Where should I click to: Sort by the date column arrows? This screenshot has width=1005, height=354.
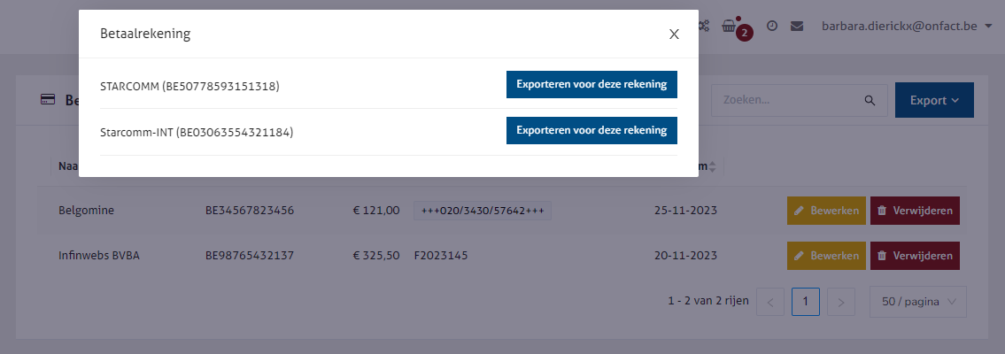713,166
